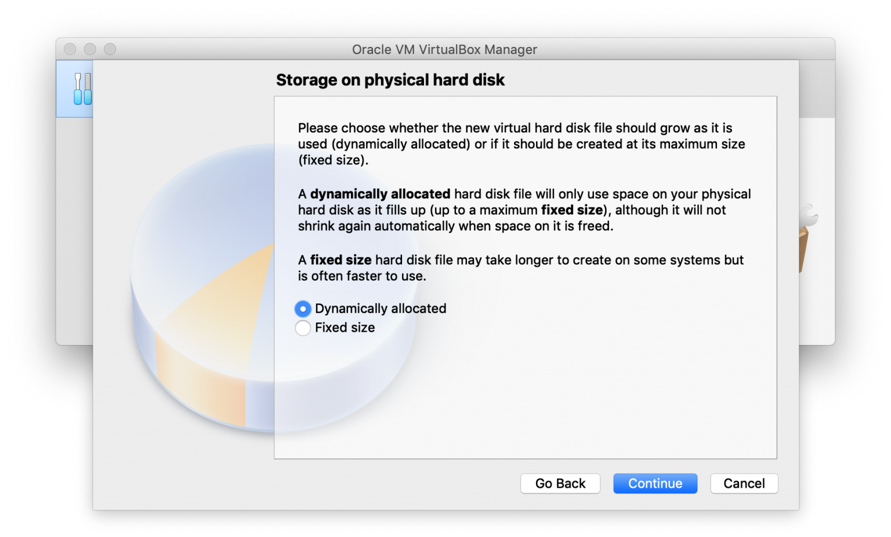Viewport: 891px width, 537px height.
Task: Cancel the hard disk wizard
Action: (x=744, y=484)
